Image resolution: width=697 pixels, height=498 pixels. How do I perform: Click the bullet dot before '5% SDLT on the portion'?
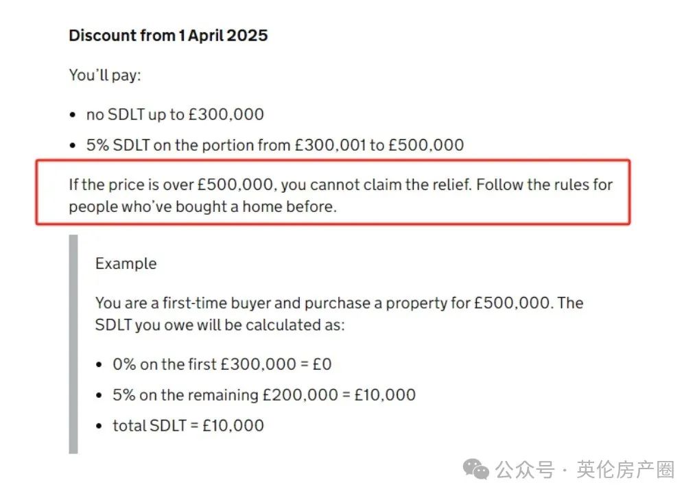point(73,145)
